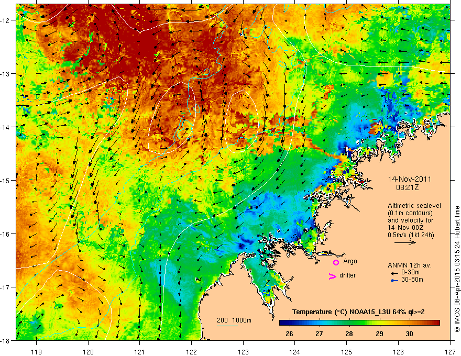
Task: Click the "0-30m" legend label
Action: click(410, 273)
